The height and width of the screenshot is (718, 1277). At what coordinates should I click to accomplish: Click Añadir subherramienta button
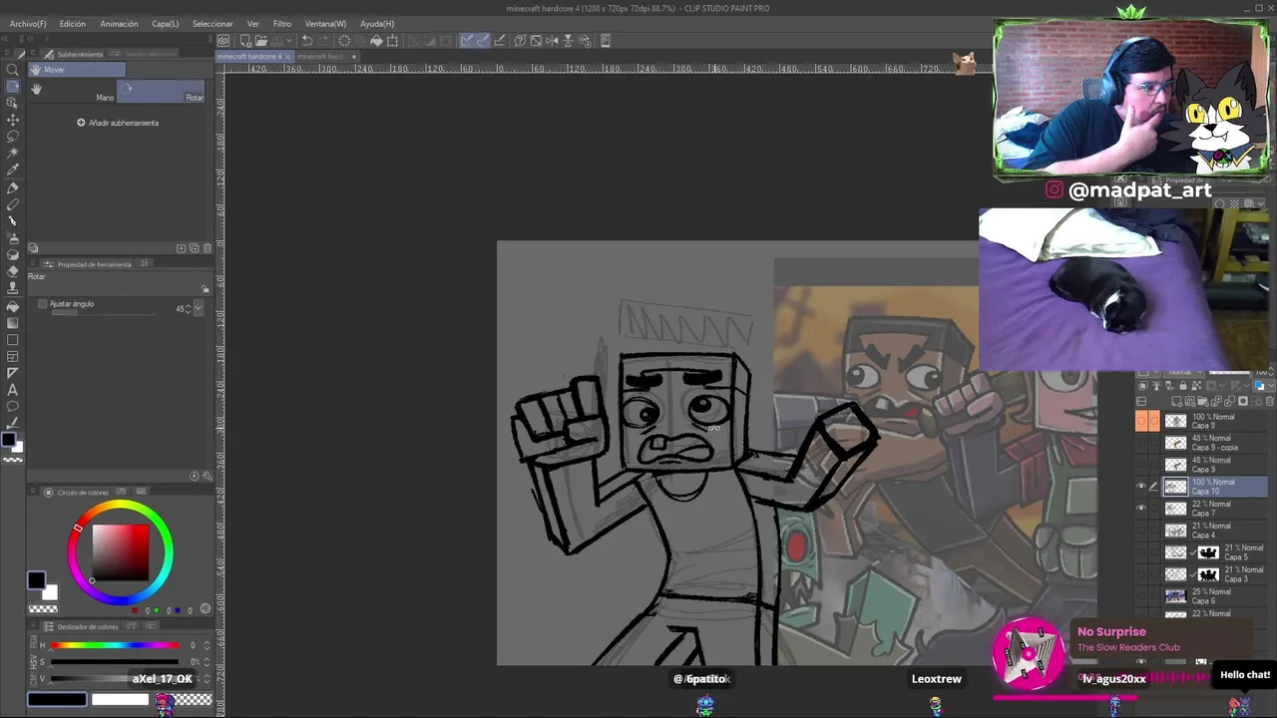(x=118, y=123)
